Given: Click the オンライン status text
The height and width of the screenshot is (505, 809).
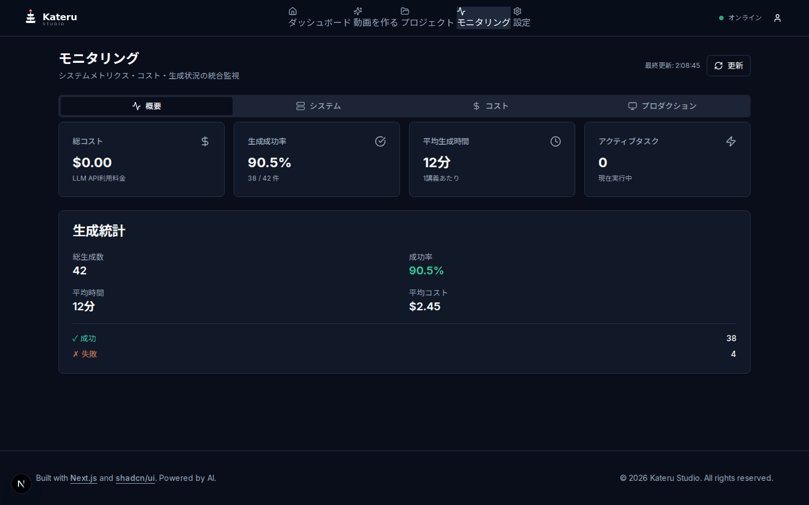Looking at the screenshot, I should (745, 18).
